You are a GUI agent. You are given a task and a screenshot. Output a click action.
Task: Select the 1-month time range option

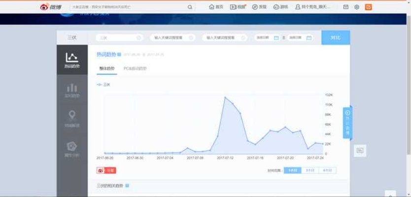(x=292, y=170)
